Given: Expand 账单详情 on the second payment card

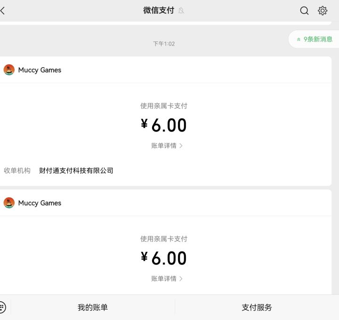Looking at the screenshot, I should [x=167, y=279].
